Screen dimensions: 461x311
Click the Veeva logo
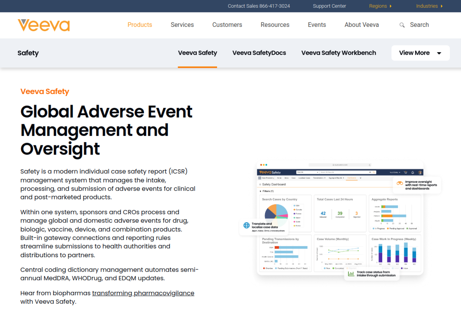point(44,25)
